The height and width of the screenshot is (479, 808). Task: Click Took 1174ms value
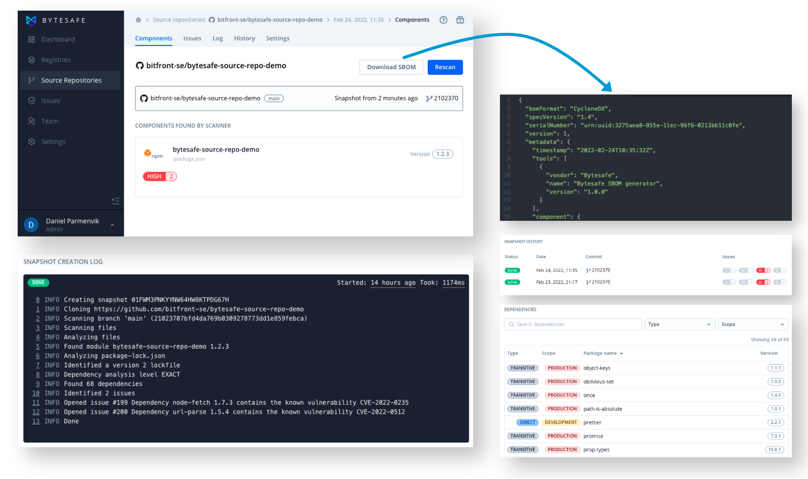pos(453,283)
